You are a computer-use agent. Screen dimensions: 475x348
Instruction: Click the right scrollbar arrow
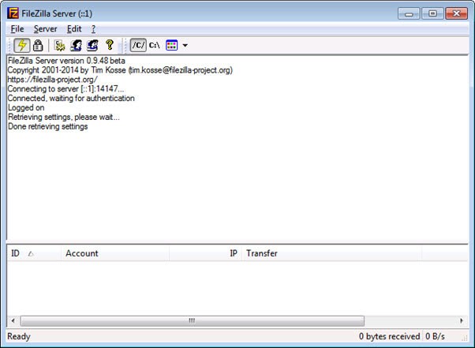pos(462,320)
